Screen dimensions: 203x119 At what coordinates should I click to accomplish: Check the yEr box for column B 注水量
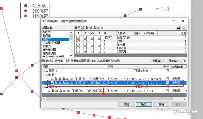click(92, 44)
